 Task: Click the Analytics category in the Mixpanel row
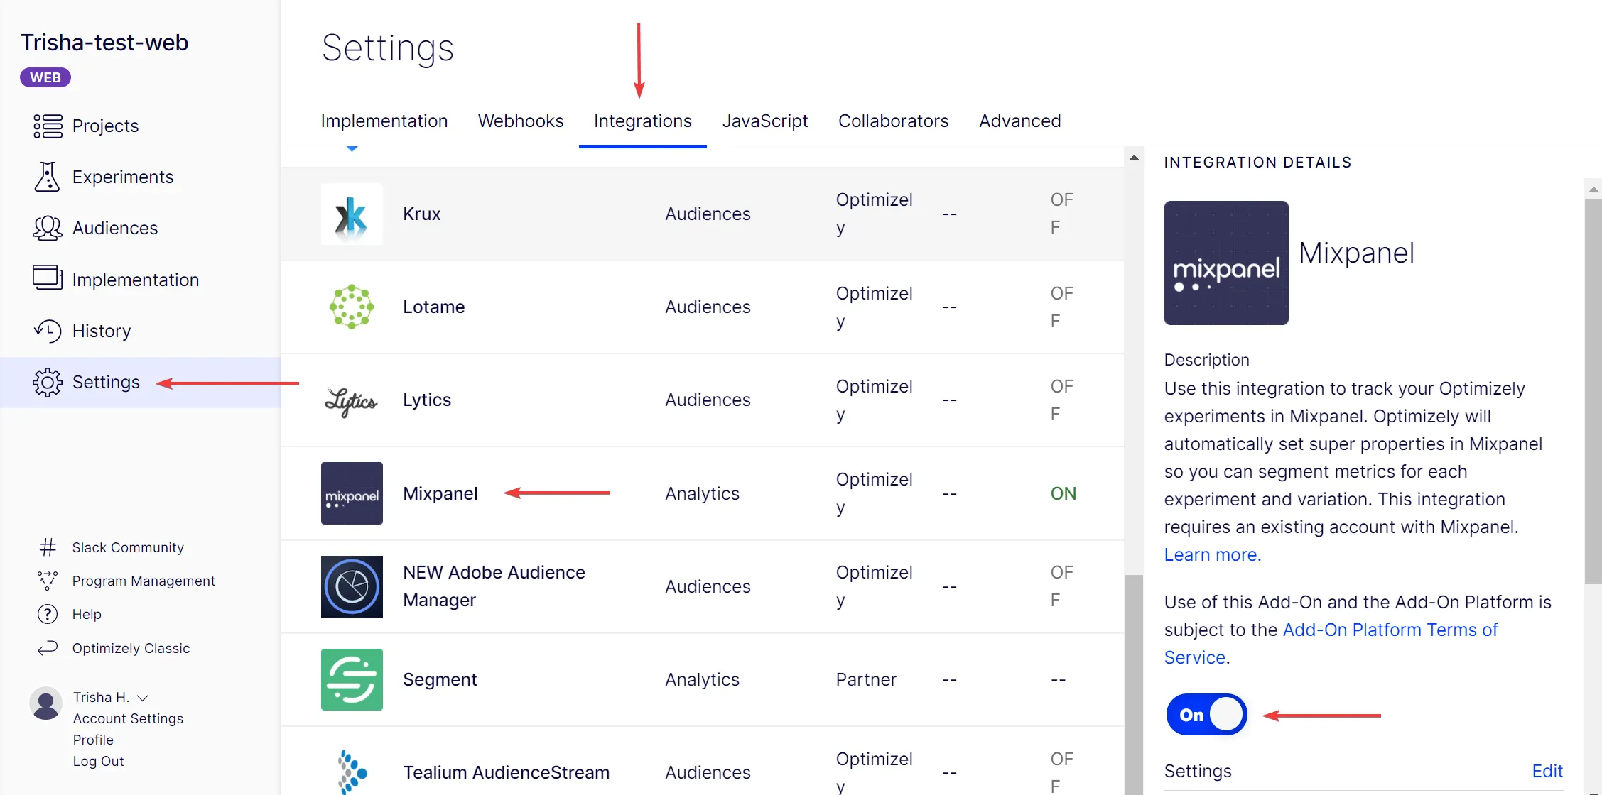(x=702, y=493)
